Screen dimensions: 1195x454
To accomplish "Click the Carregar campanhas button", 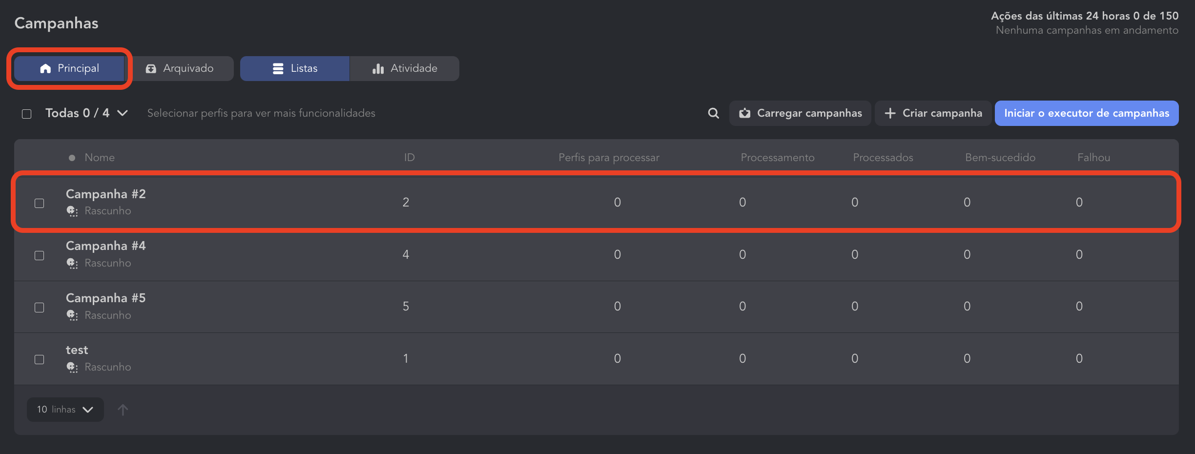I will [800, 113].
